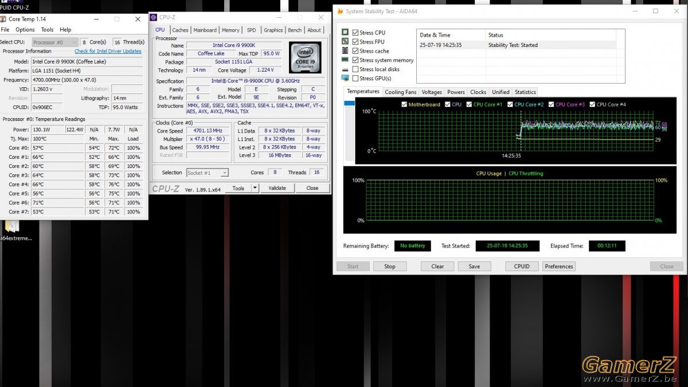This screenshot has width=688, height=387.
Task: Open the Options menu in Core Temp
Action: tap(25, 30)
